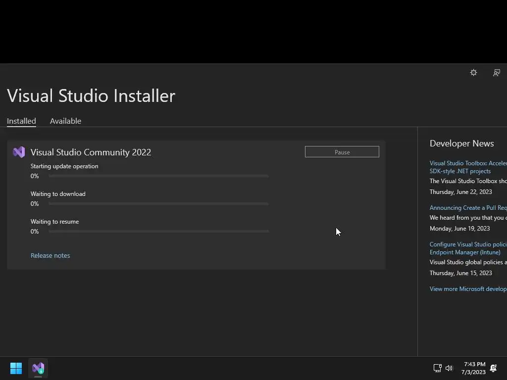Click the Waiting to download progress bar
Viewport: 507px width, 380px height.
point(158,204)
